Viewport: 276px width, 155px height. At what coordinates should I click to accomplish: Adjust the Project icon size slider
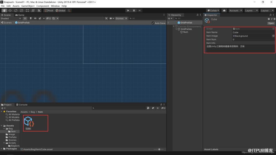(159, 149)
